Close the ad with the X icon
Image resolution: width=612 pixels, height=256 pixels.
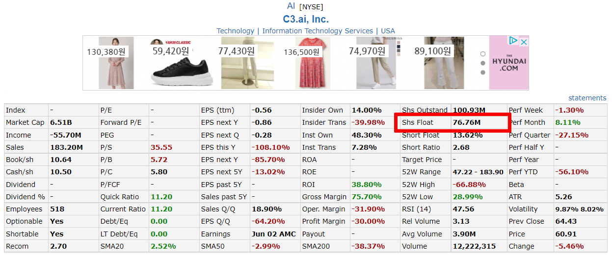point(524,42)
